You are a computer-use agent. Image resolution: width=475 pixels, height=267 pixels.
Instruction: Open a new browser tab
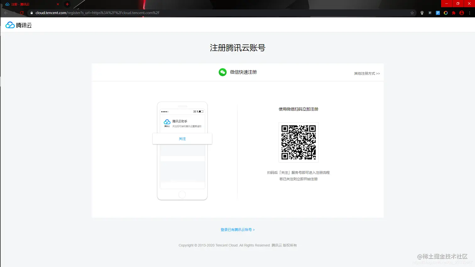pos(67,4)
